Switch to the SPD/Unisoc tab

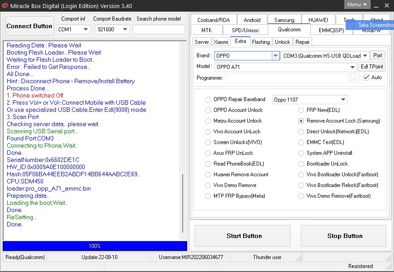(x=245, y=30)
